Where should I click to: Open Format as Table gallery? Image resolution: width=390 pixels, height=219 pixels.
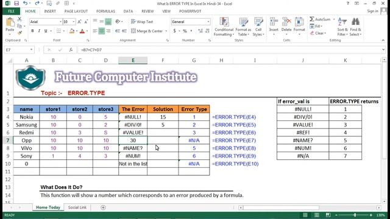click(243, 27)
